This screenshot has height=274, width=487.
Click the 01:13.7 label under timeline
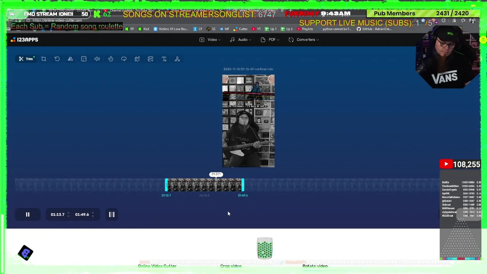(x=166, y=196)
